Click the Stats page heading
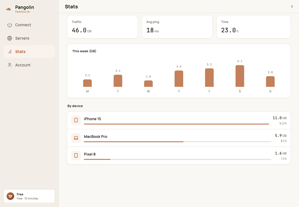 pyautogui.click(x=71, y=7)
